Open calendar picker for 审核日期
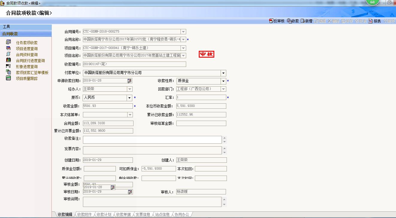The height and width of the screenshot is (218, 396). [130, 192]
